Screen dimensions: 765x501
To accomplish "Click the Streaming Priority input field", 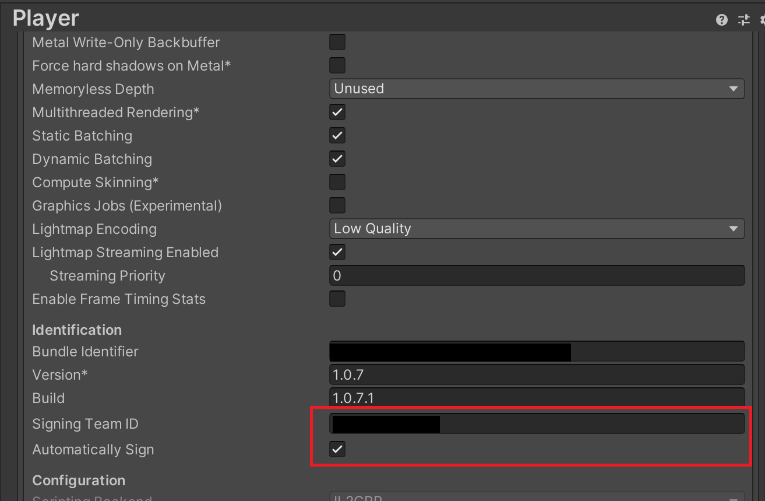I will (537, 275).
